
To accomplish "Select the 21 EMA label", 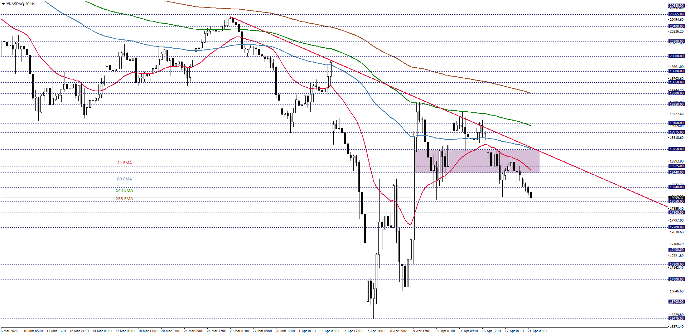I will 124,163.
